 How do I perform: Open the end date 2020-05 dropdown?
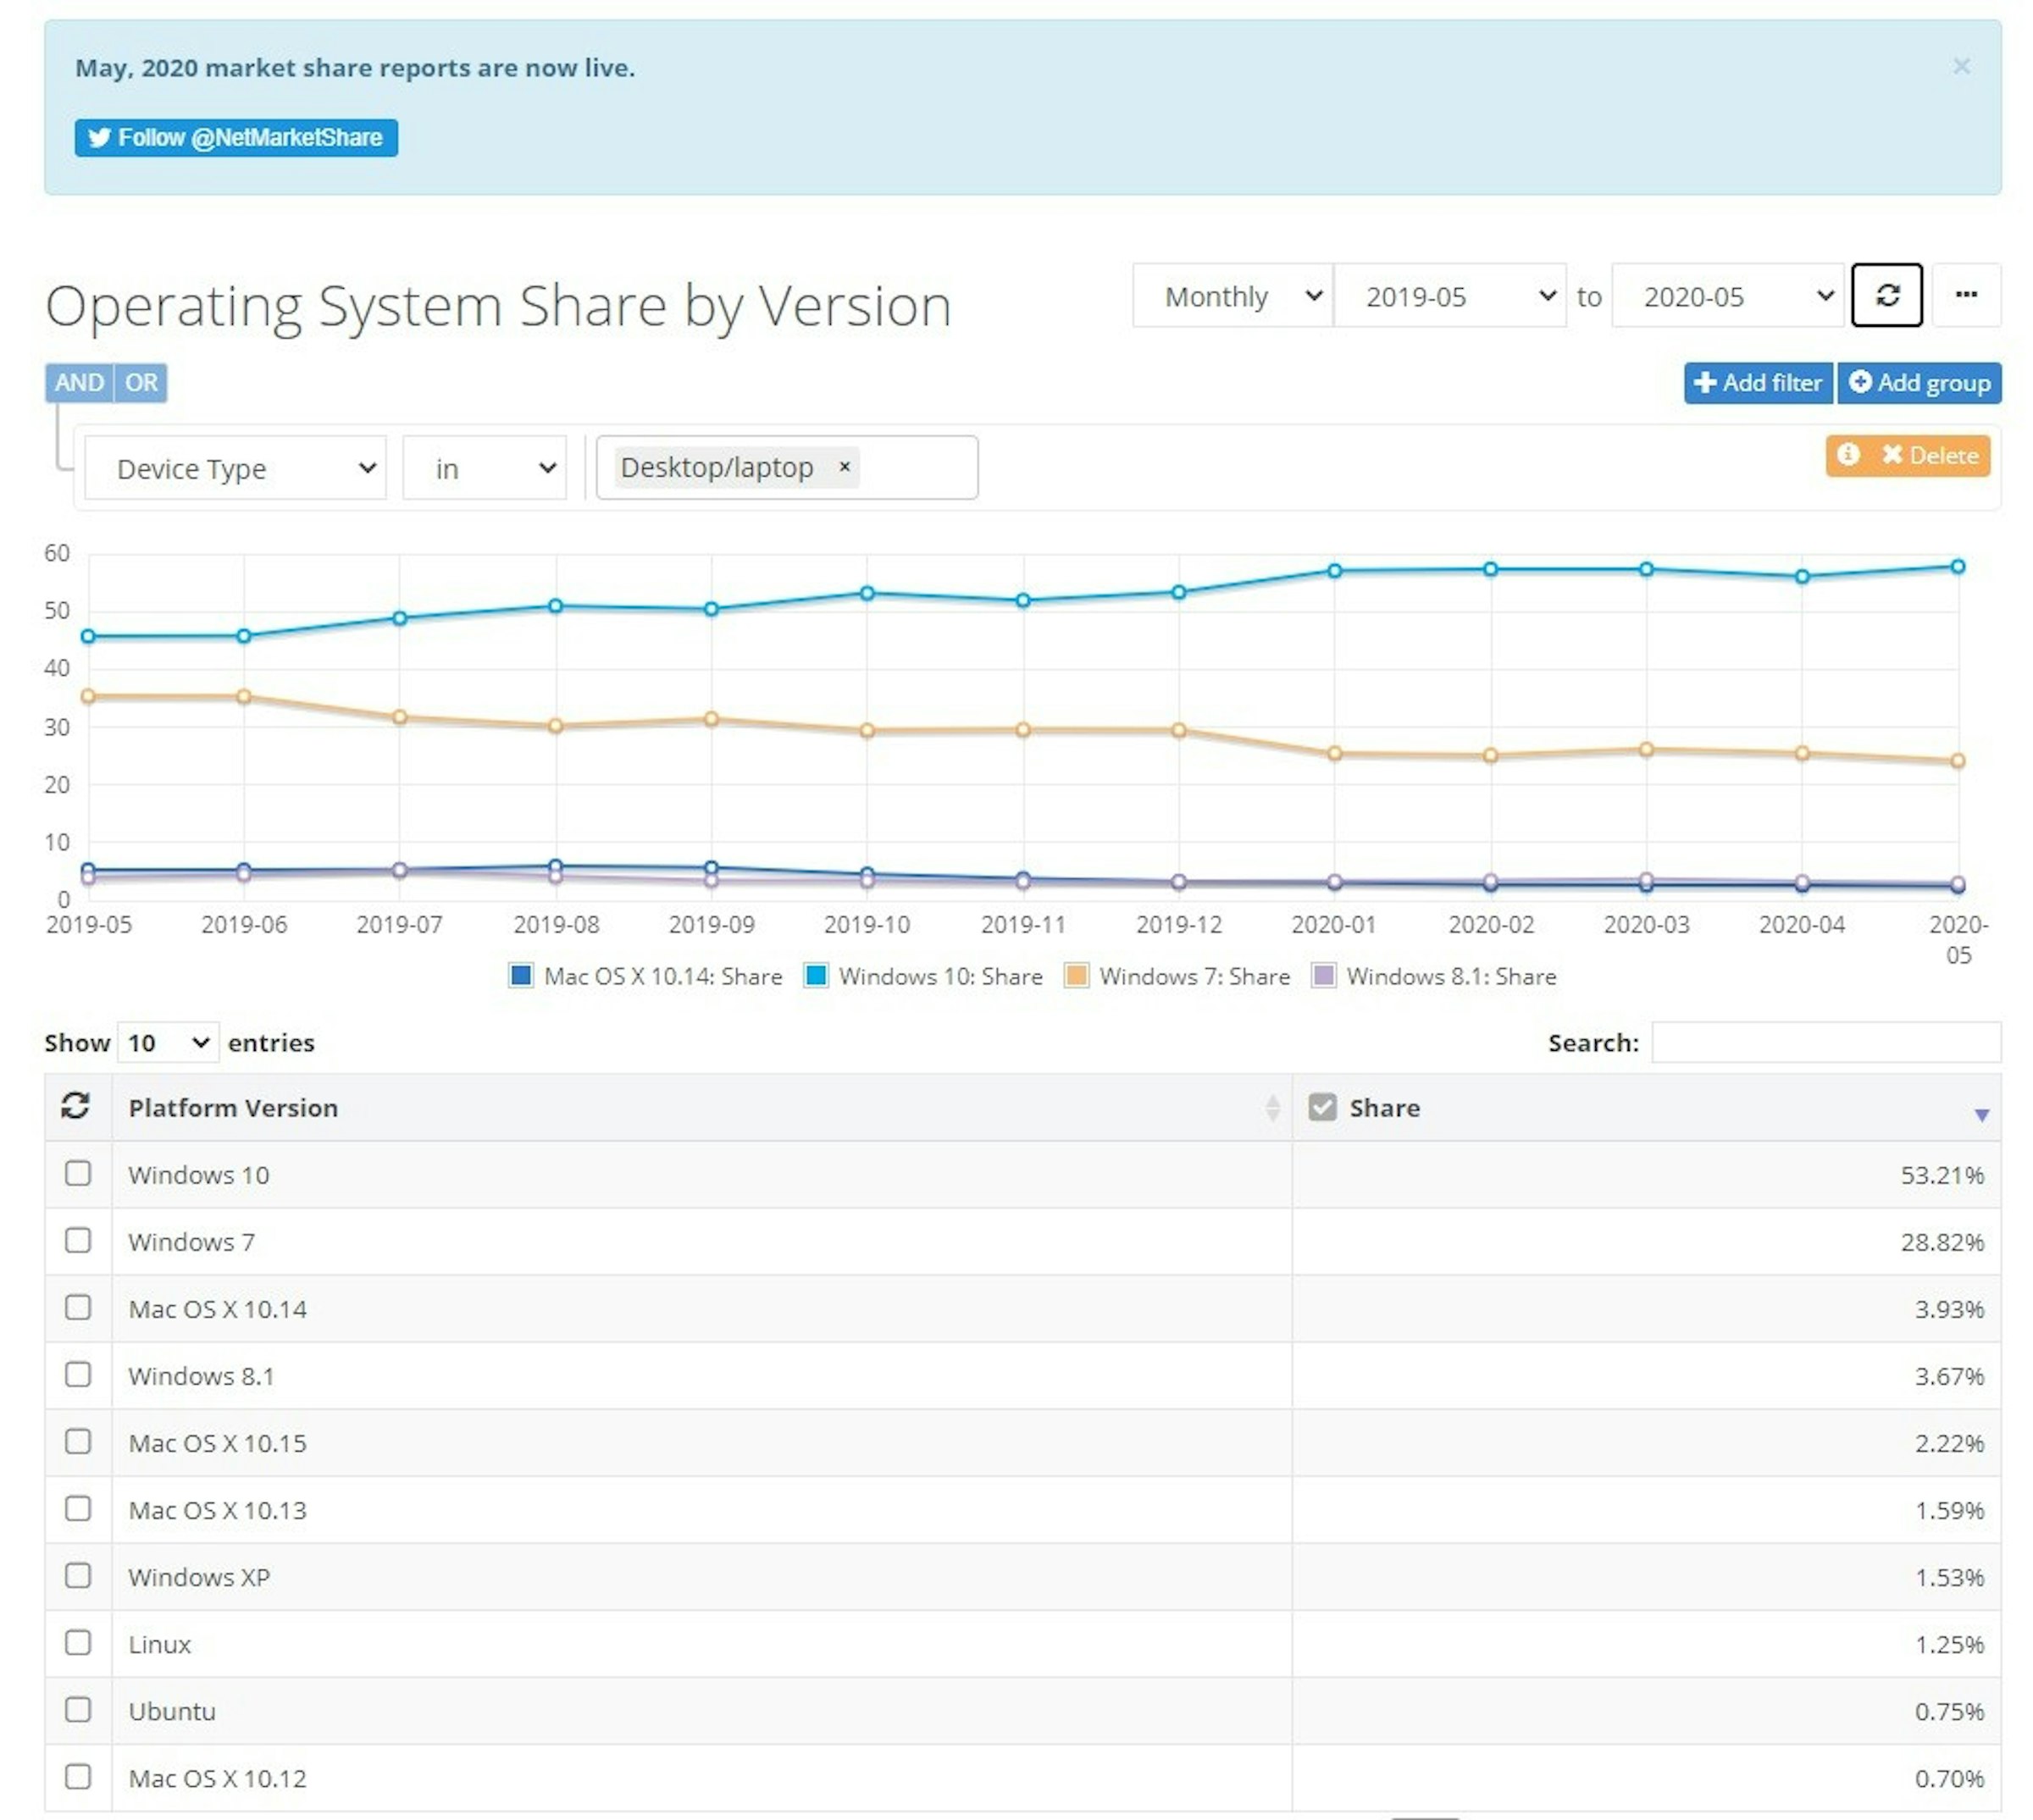pos(1727,296)
